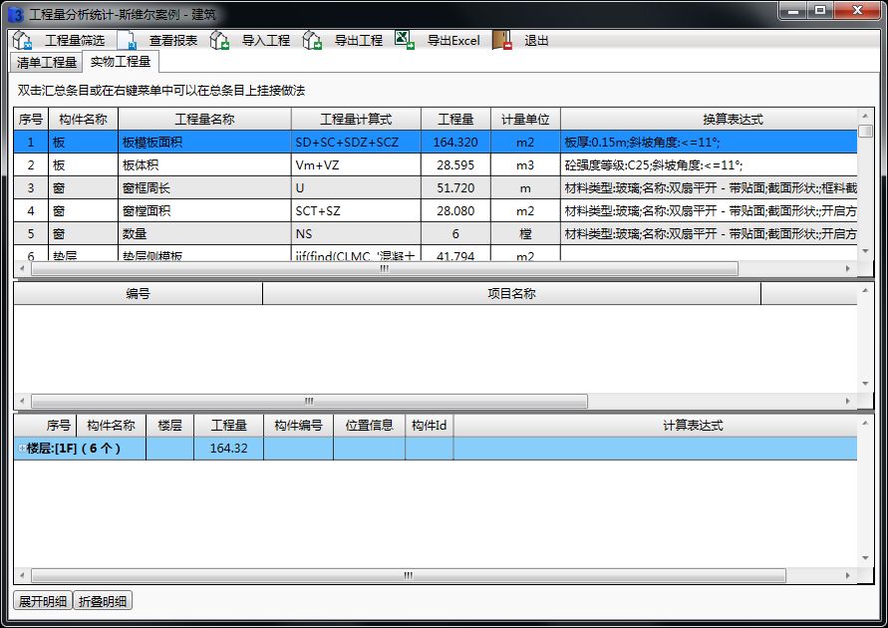Click quantity value 28.595
The height and width of the screenshot is (628, 888).
click(x=455, y=164)
